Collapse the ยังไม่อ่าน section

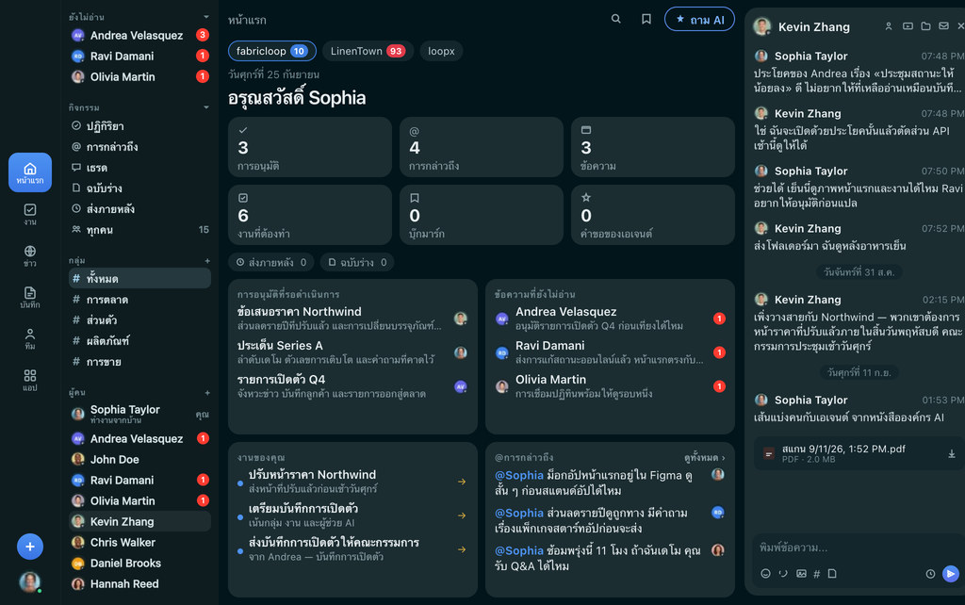[206, 17]
